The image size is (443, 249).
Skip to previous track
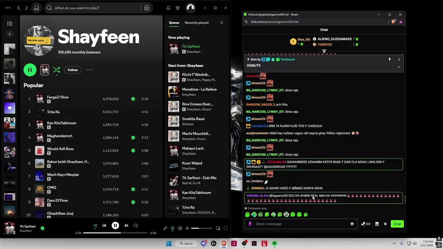click(104, 225)
